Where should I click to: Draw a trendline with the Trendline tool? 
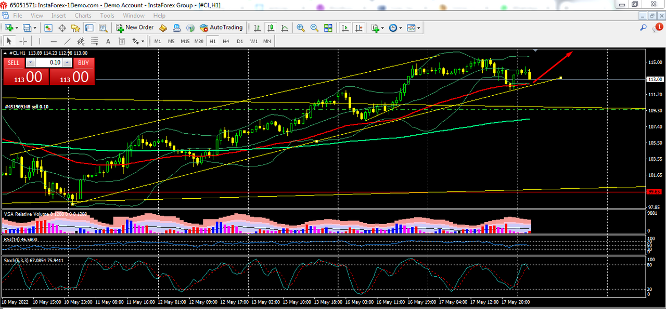click(x=67, y=41)
